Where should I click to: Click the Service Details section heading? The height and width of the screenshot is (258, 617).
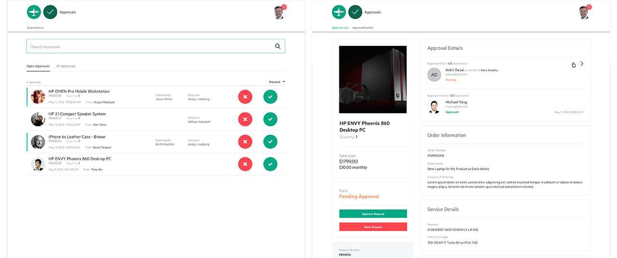click(x=443, y=209)
